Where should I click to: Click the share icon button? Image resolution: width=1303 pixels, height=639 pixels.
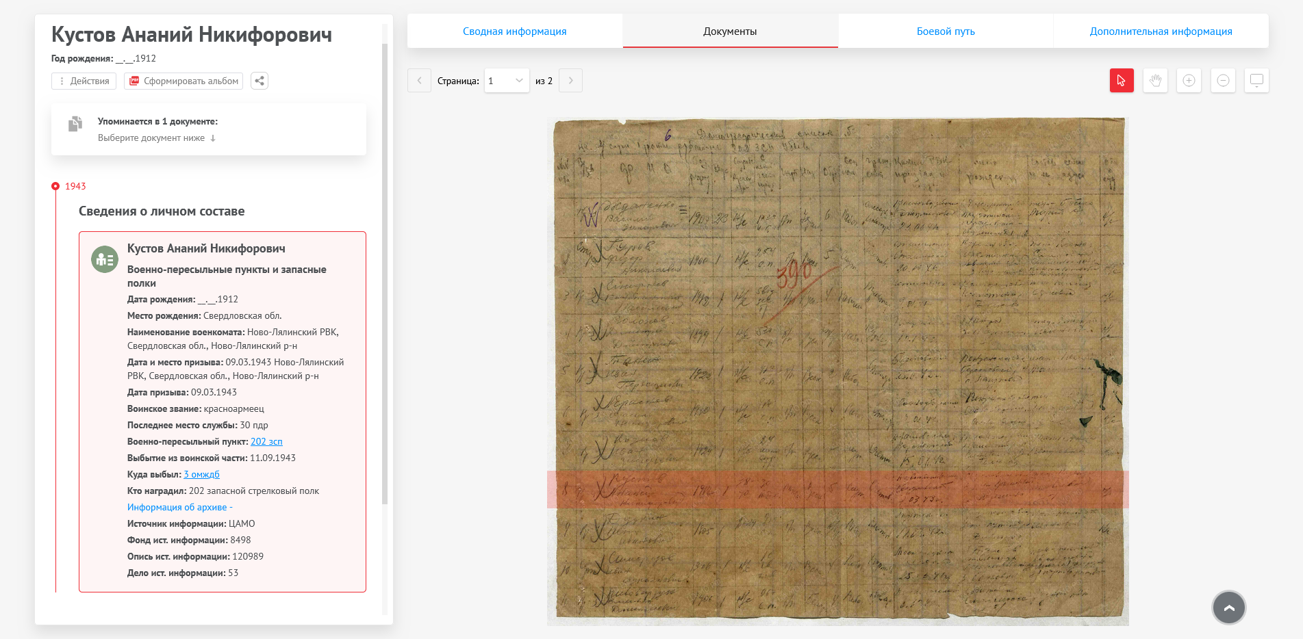coord(260,81)
